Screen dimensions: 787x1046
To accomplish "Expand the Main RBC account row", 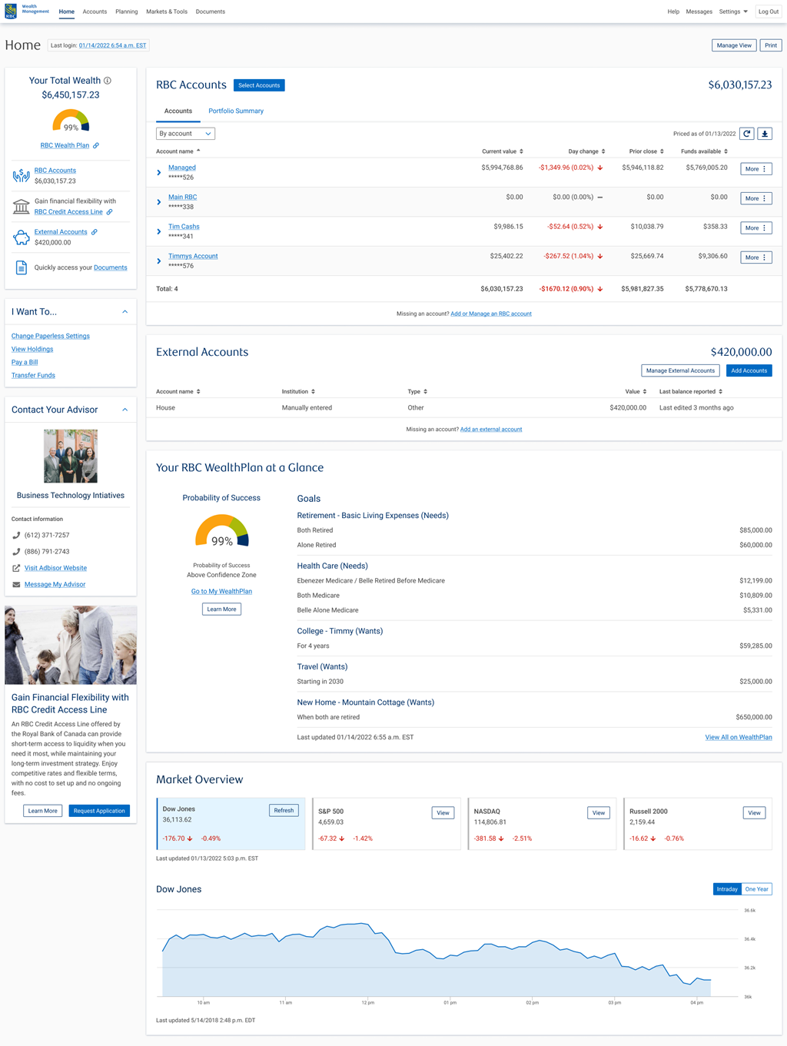I will pyautogui.click(x=159, y=202).
